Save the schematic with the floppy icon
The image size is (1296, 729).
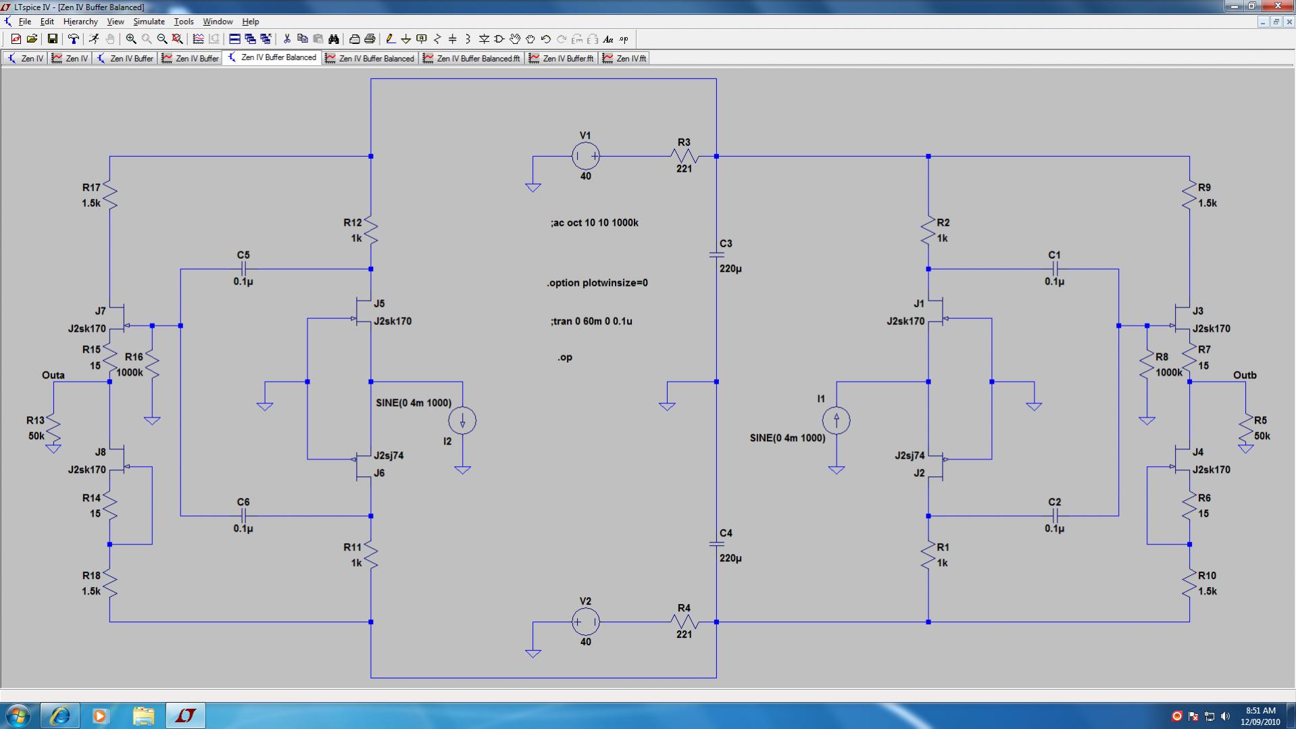(52, 39)
